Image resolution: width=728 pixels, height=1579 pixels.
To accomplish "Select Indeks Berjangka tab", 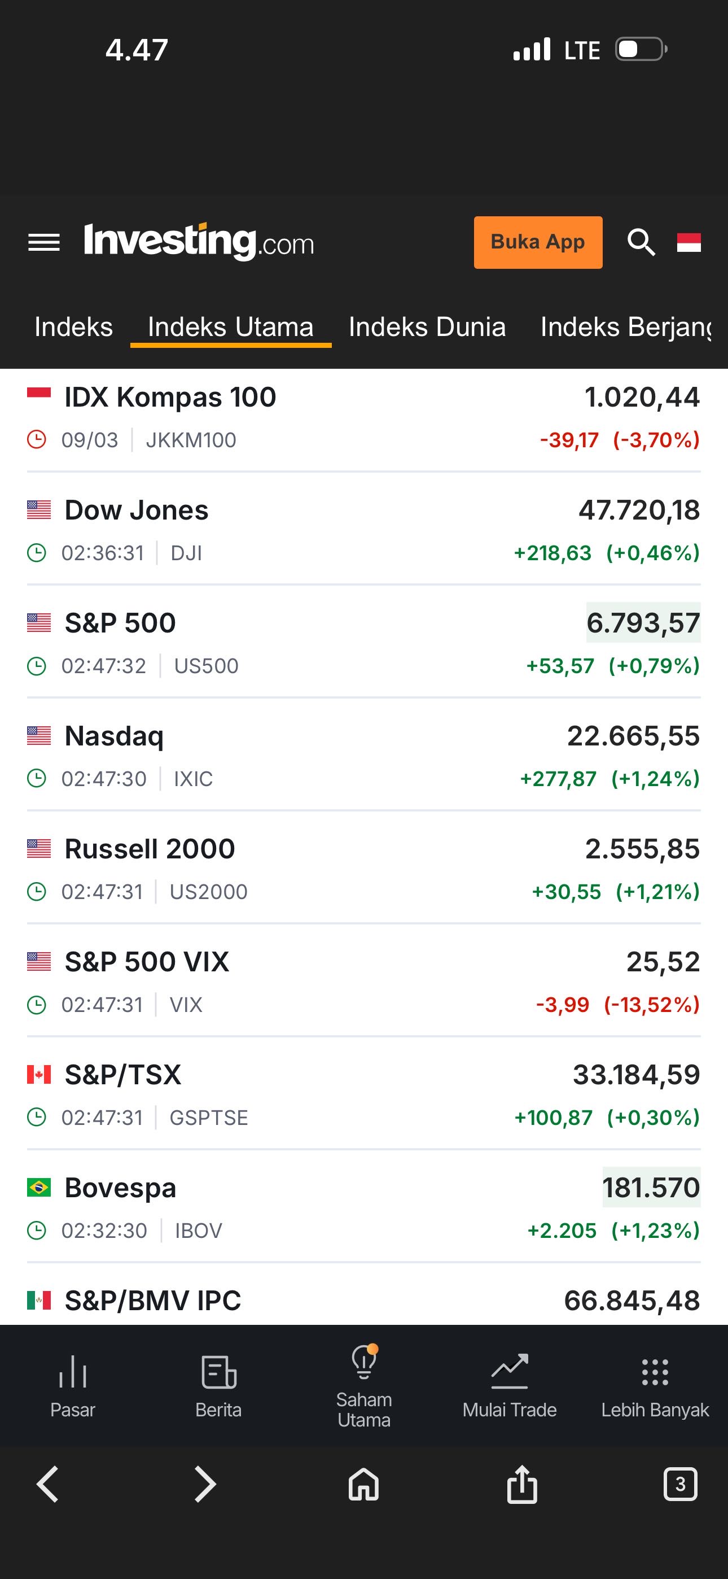I will point(625,328).
